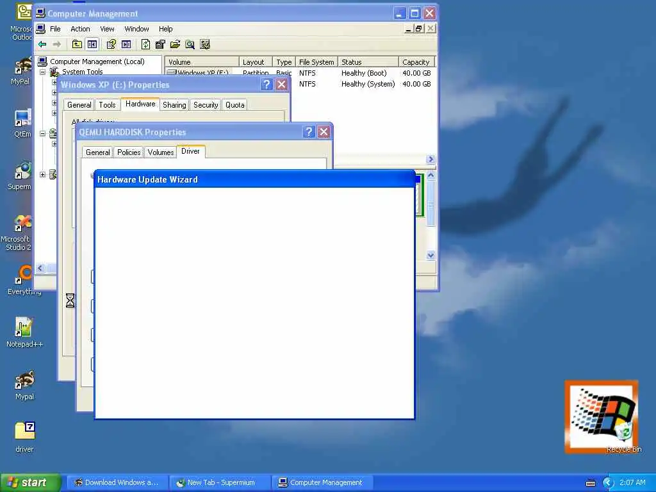Open the Window menu
Viewport: 656px width, 492px height.
tap(137, 29)
